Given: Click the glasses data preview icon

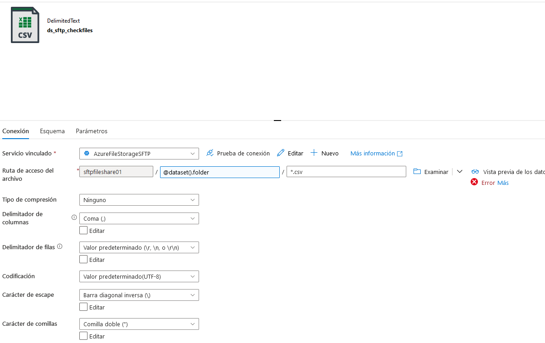Looking at the screenshot, I should (475, 172).
